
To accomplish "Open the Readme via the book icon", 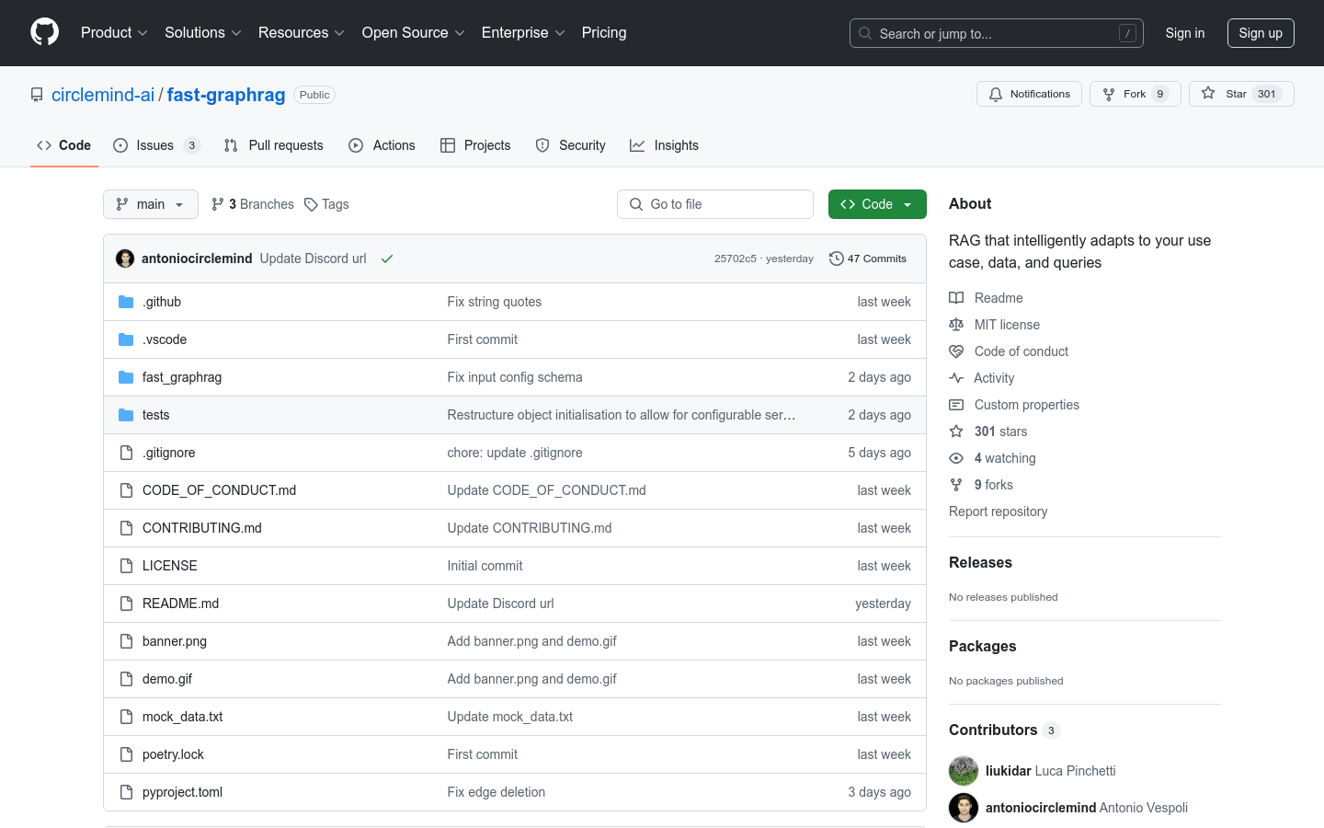I will point(956,297).
